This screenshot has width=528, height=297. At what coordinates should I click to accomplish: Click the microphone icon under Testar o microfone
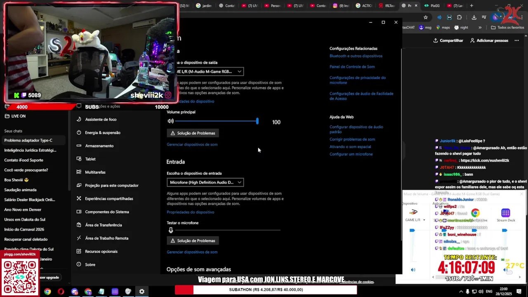point(171,230)
